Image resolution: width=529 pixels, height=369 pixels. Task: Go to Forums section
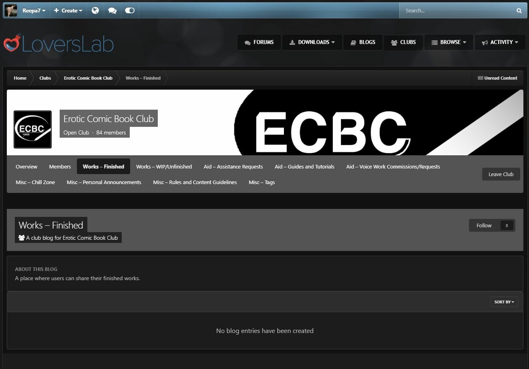click(259, 42)
